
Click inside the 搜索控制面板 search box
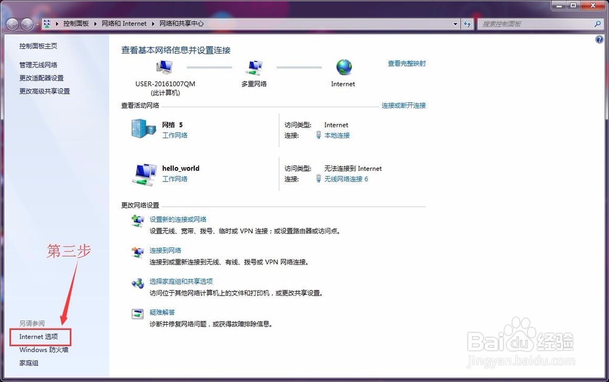click(x=536, y=24)
